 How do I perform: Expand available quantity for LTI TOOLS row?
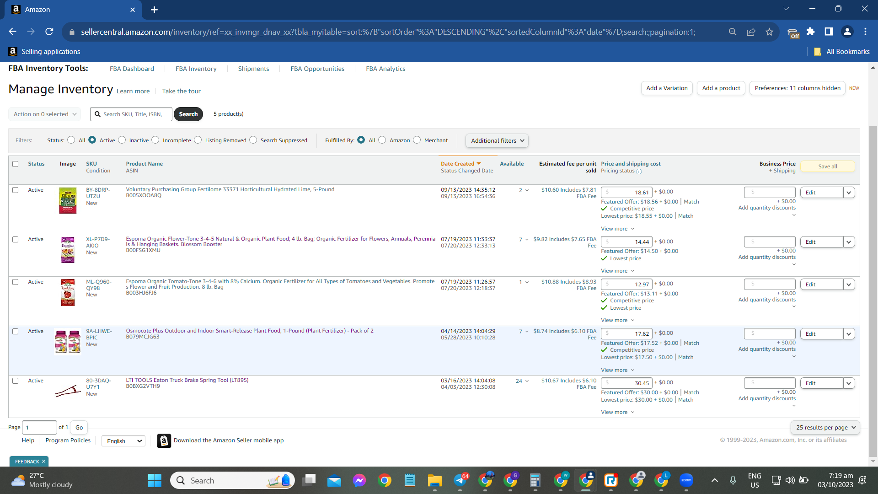[527, 381]
